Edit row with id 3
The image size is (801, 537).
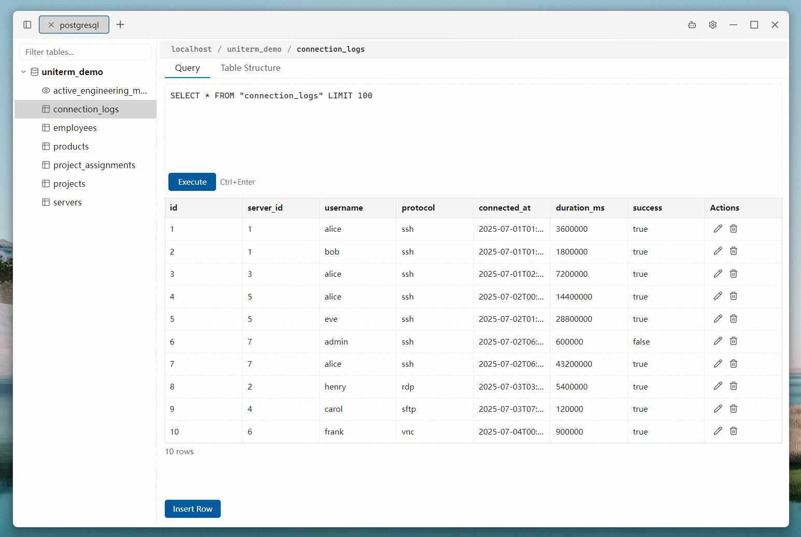click(718, 274)
